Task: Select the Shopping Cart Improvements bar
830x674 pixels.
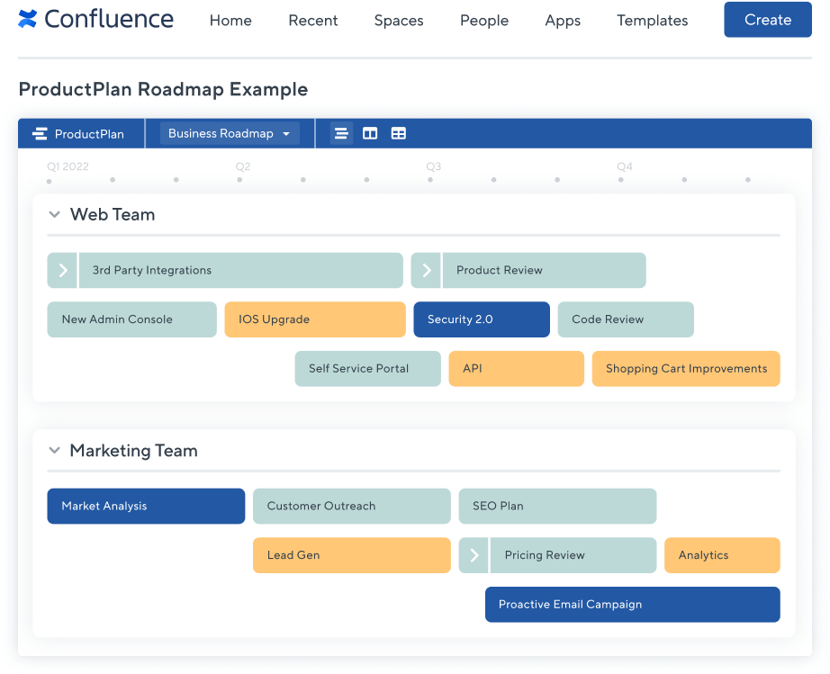Action: (x=686, y=369)
